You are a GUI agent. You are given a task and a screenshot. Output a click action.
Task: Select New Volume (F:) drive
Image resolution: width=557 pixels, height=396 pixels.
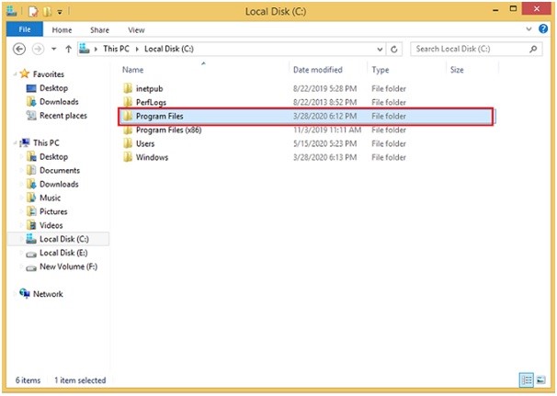click(67, 266)
